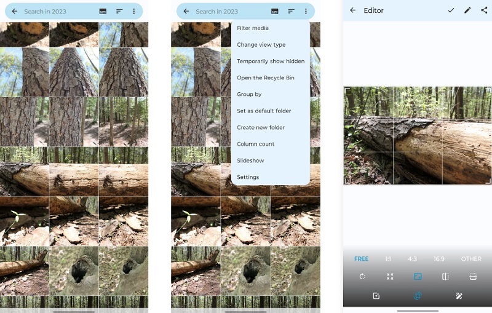Tap the resize arrows icon in Editor
492x313 pixels.
390,276
